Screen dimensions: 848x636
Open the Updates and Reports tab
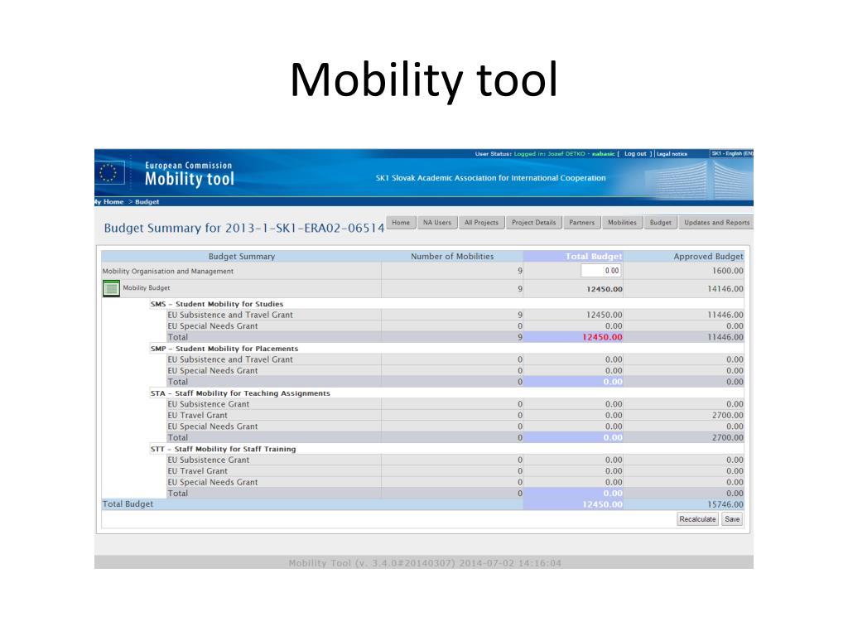tap(716, 222)
